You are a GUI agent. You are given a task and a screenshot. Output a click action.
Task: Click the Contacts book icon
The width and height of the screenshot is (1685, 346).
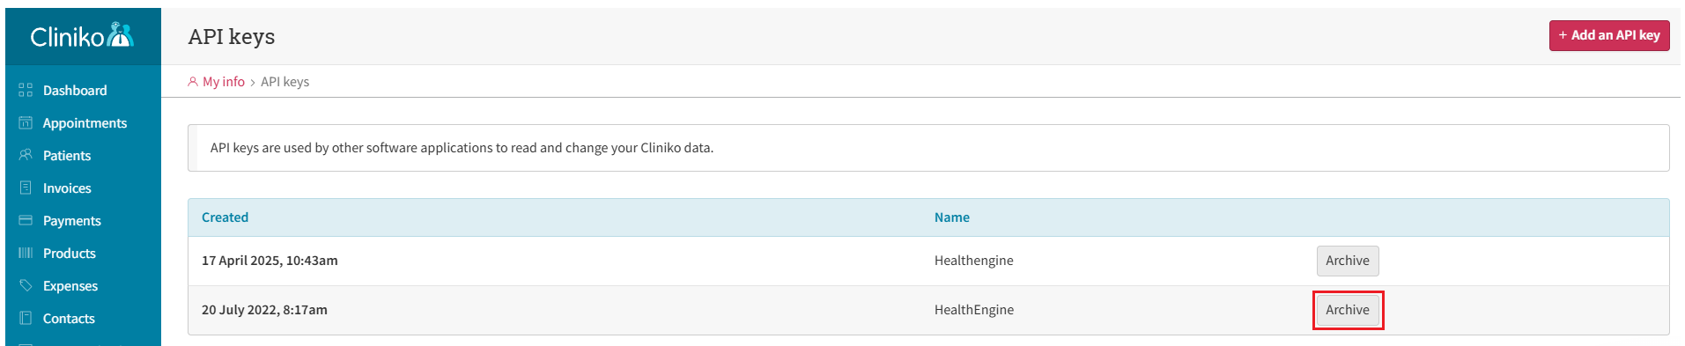(26, 318)
